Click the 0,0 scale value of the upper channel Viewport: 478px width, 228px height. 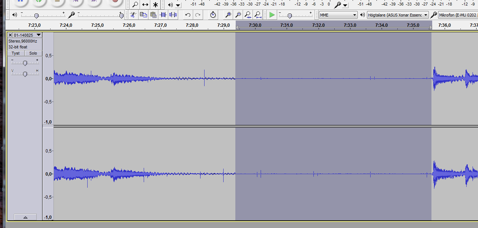tap(49, 78)
